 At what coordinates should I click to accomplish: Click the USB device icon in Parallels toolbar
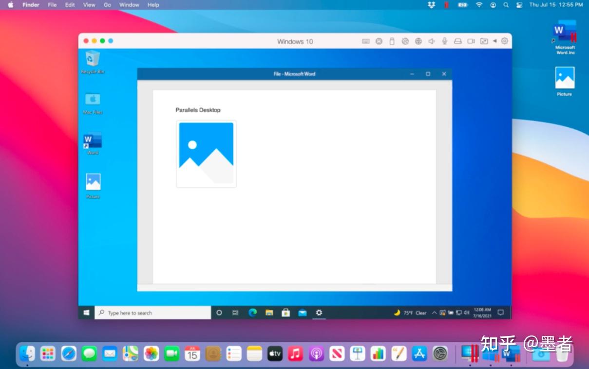coord(392,41)
